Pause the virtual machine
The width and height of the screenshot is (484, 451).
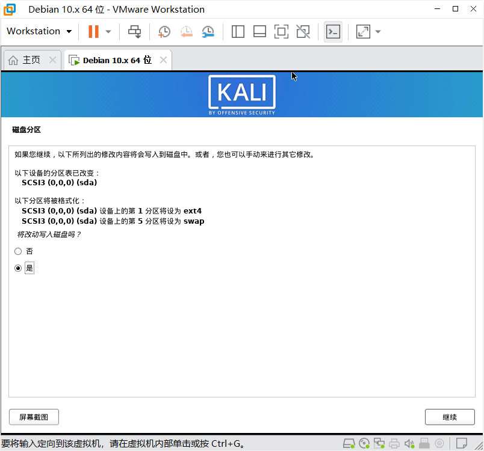93,31
